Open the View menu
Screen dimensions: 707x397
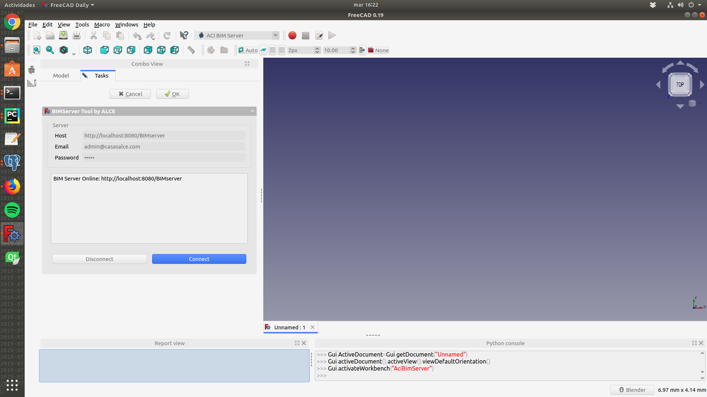tap(64, 25)
